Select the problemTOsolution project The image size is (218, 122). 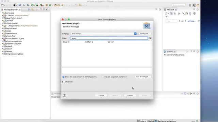(14, 44)
